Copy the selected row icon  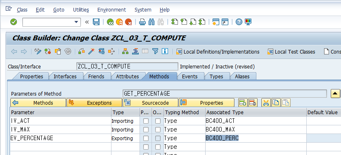pos(276,103)
